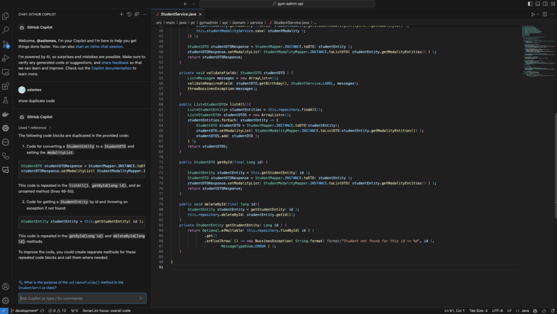Open the gym-admin-api command center search
Viewport: 557px width, 314px height.
pos(287,4)
